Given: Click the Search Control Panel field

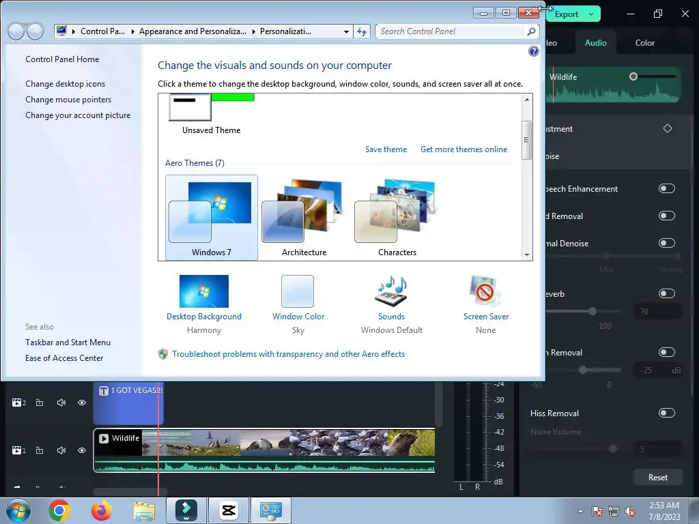Looking at the screenshot, I should click(x=451, y=31).
